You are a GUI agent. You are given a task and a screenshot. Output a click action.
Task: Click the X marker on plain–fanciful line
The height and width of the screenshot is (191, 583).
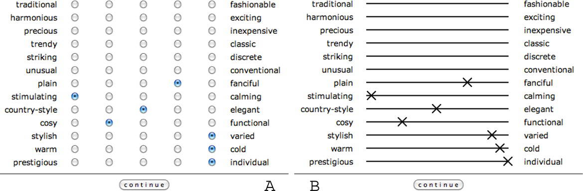[468, 83]
